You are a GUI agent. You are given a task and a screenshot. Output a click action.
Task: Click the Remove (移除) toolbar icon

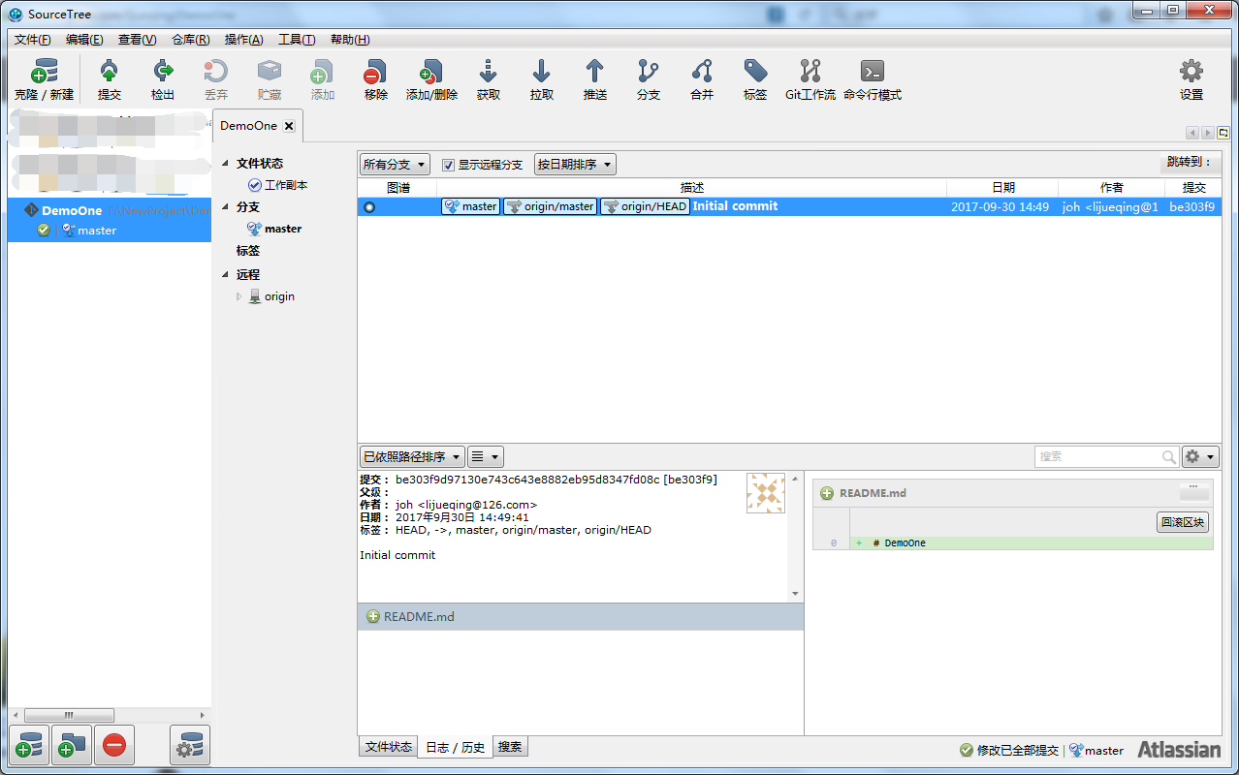[x=375, y=78]
